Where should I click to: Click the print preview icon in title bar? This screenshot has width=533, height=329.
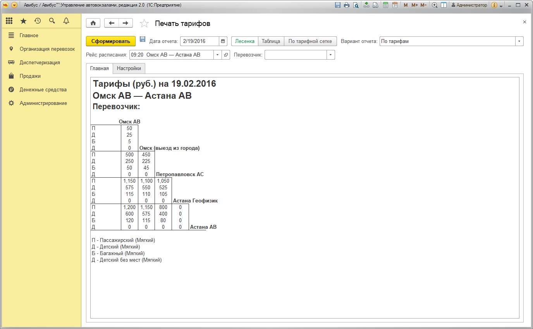(355, 5)
